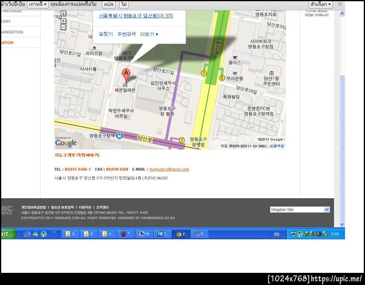The image size is (365, 285).
Task: Open the ORGANIZATION sidebar item
Action: pos(12,32)
